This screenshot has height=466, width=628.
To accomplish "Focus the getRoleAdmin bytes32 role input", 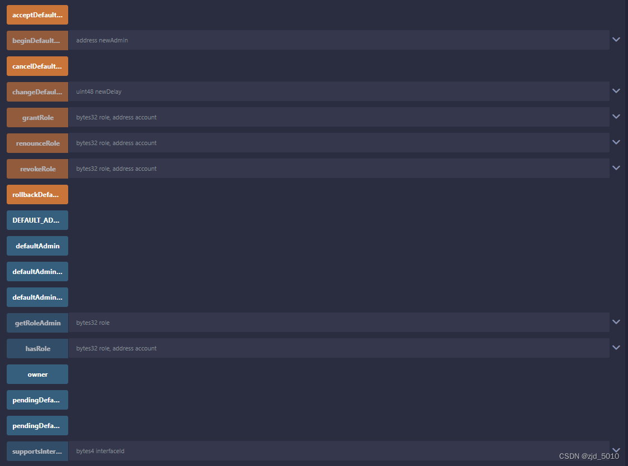I will point(339,323).
